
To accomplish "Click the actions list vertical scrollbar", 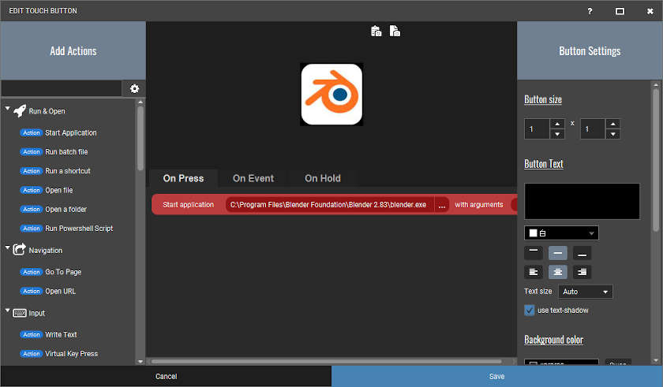I will click(140, 139).
